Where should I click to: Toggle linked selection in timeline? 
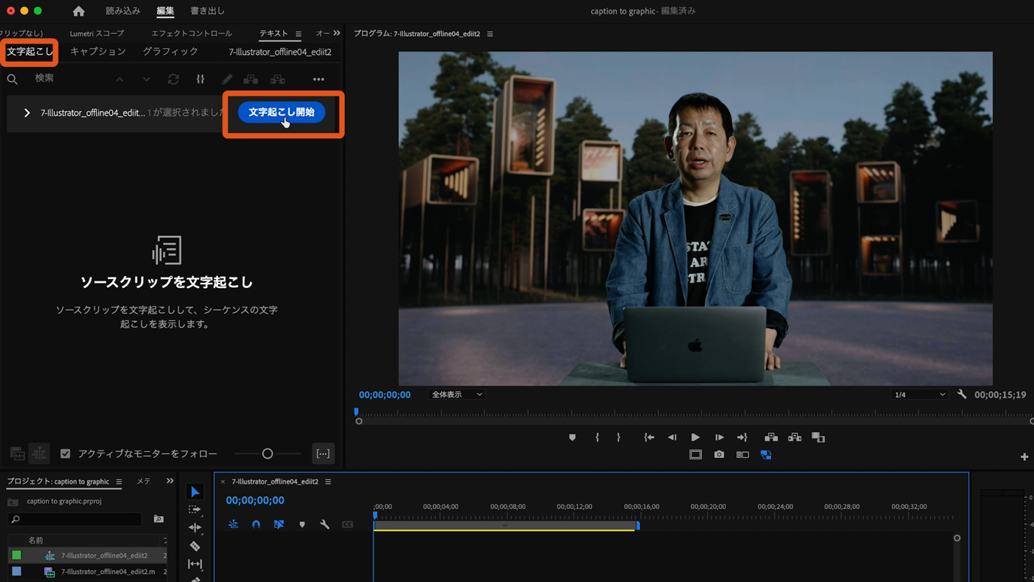coord(279,525)
